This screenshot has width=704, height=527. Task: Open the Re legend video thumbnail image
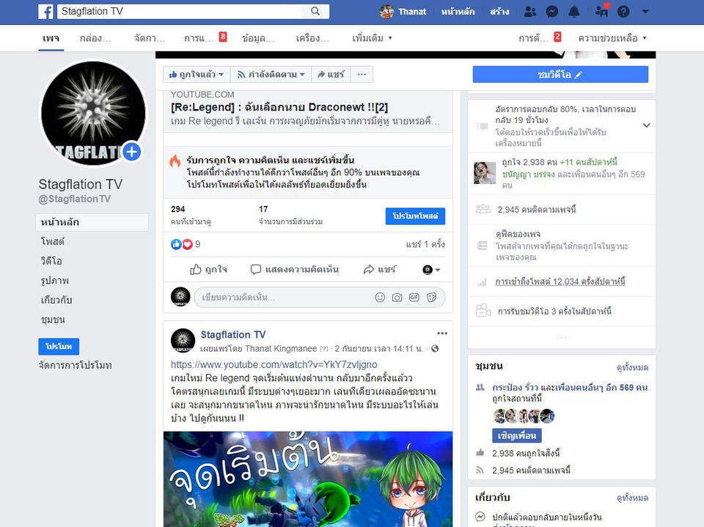tap(308, 479)
